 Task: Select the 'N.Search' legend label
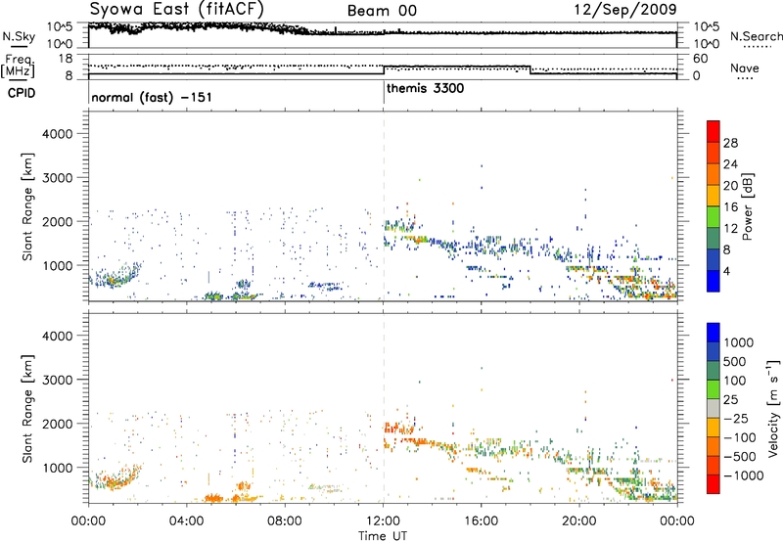756,36
